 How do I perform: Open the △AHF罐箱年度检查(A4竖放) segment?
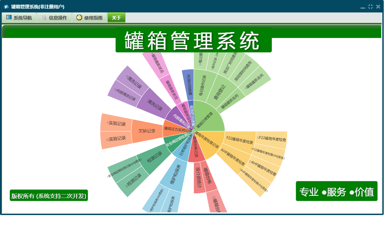(255, 181)
